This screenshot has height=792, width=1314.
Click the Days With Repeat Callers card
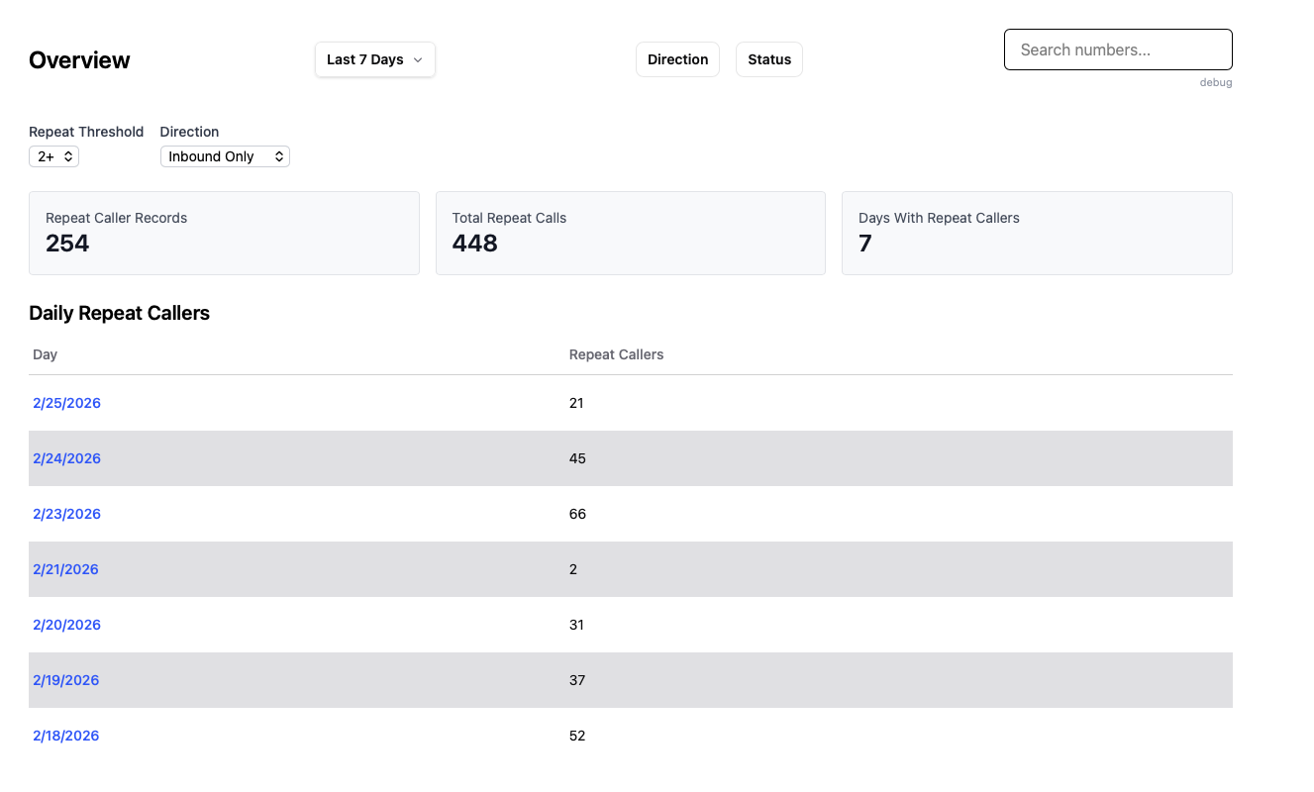pos(1037,233)
